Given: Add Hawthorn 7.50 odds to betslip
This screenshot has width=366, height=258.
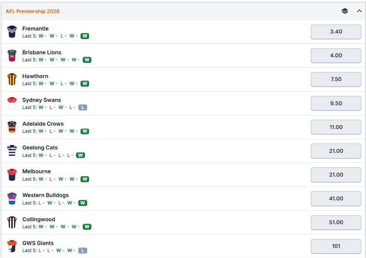Looking at the screenshot, I should click(x=336, y=79).
